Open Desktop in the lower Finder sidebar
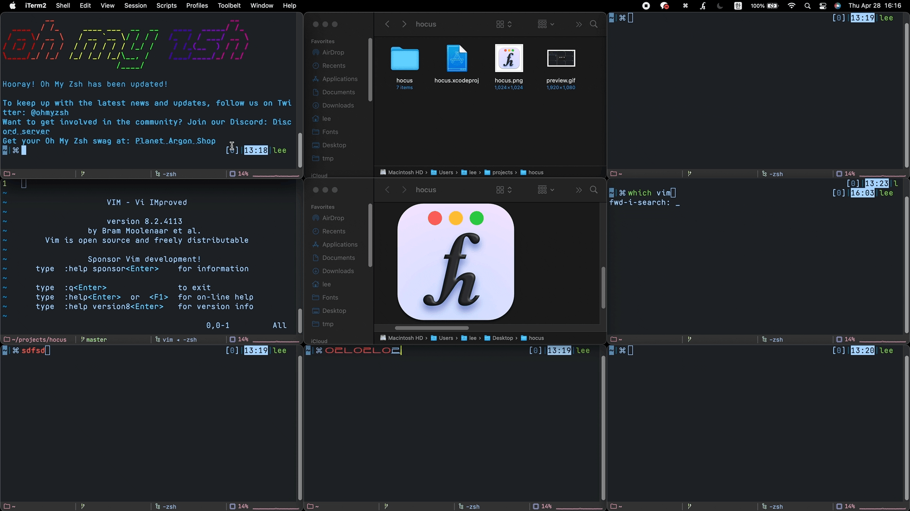The image size is (910, 511). pyautogui.click(x=329, y=311)
